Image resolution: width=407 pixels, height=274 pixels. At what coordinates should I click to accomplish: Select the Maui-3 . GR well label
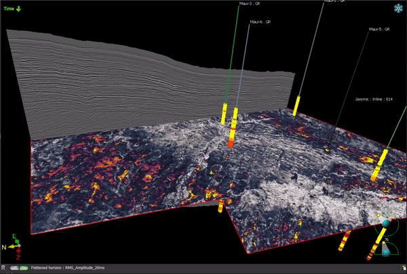click(250, 3)
